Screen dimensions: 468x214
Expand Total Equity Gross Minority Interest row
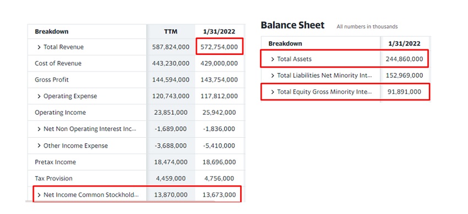click(x=273, y=92)
